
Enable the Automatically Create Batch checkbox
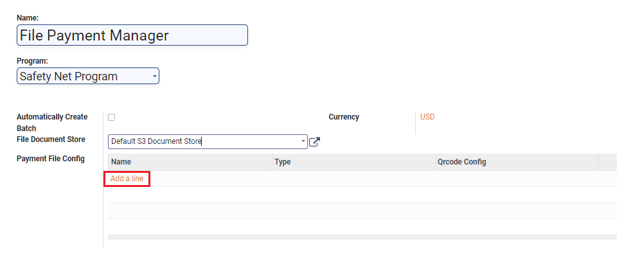click(112, 117)
